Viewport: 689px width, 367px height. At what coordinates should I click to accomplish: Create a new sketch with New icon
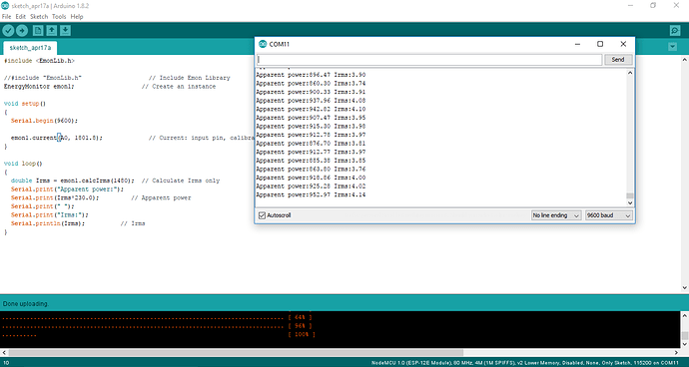pyautogui.click(x=38, y=30)
